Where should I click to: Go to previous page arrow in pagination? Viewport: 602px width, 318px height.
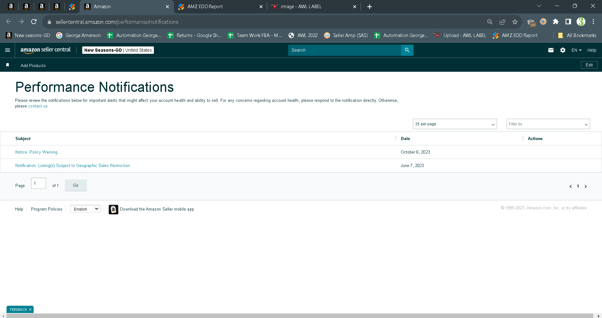point(570,186)
